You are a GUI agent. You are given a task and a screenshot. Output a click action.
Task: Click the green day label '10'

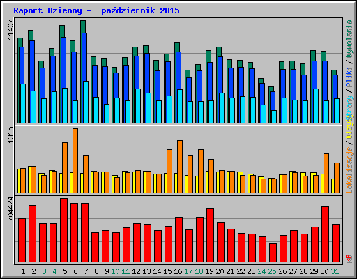point(115,271)
